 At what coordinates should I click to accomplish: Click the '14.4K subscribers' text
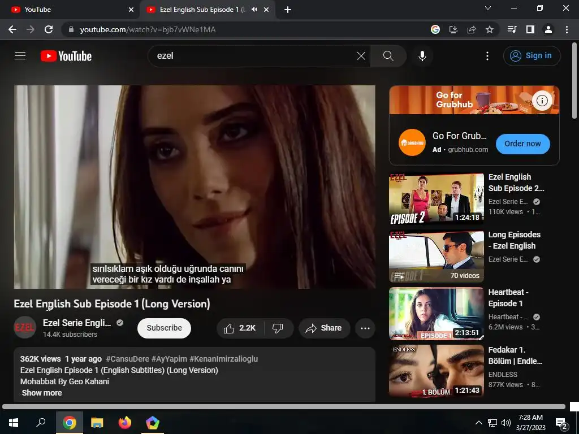70,335
